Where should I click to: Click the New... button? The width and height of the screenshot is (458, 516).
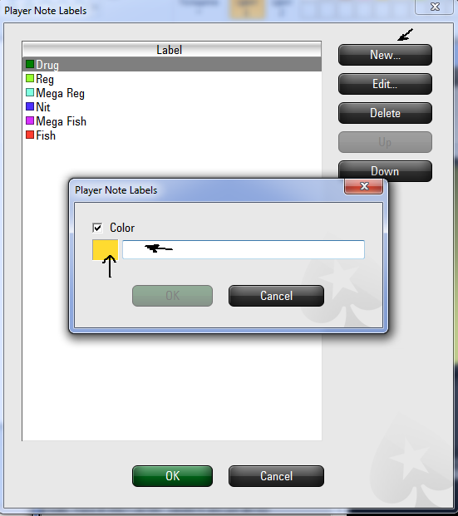point(385,55)
